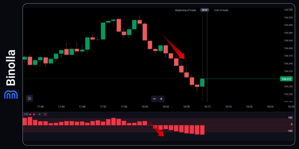Click the CCI indicator label
Viewport: 299px width, 149px height.
[26, 114]
